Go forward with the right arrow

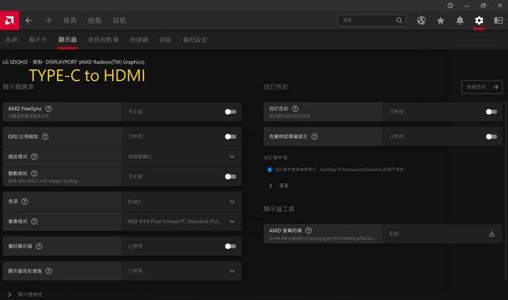pyautogui.click(x=48, y=21)
